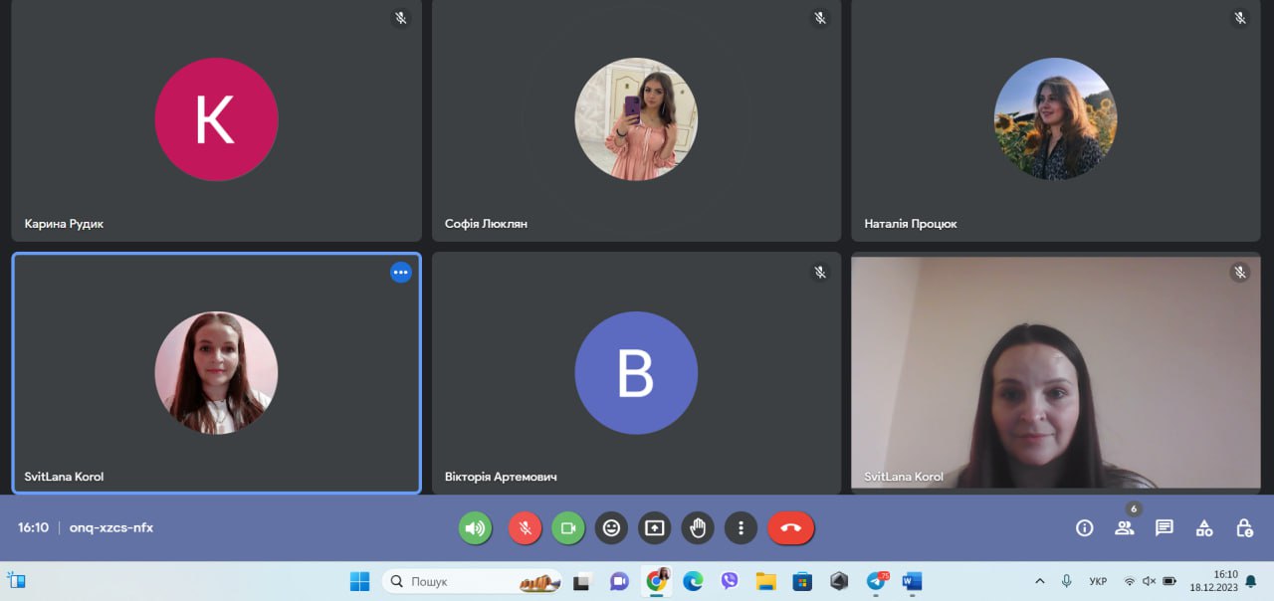Open host controls lock icon
Screen dimensions: 1274x601
(x=1244, y=528)
